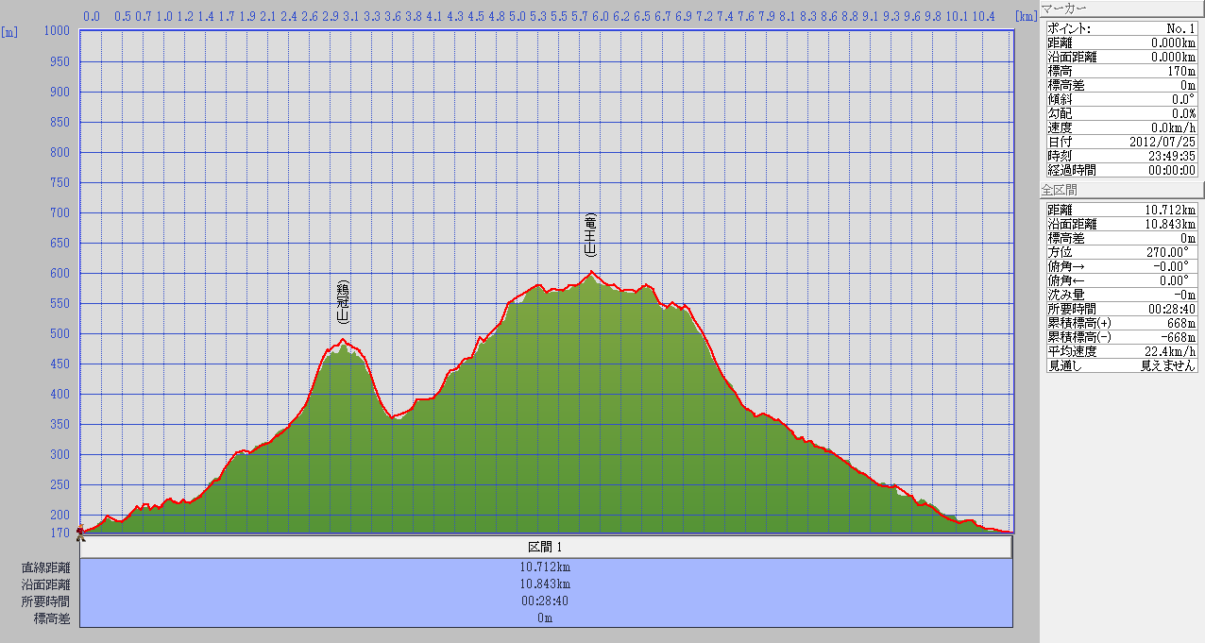1205x643 pixels.
Task: Select the 累積標高(+) 668m row
Action: 1121,323
